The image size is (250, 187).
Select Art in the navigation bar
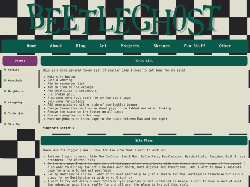(103, 46)
